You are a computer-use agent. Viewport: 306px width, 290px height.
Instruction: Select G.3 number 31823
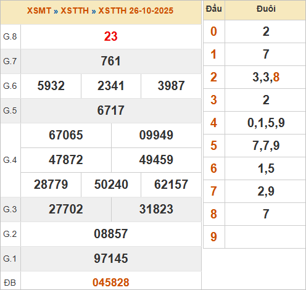point(156,209)
